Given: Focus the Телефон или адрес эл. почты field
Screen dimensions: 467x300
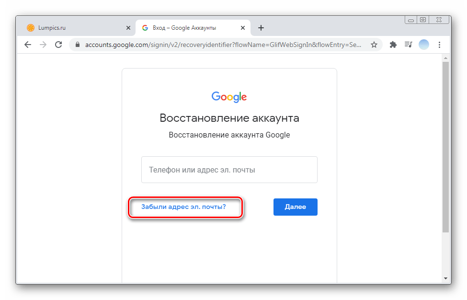Looking at the screenshot, I should [229, 170].
